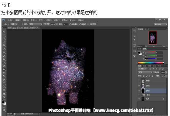Image resolution: width=170 pixels, height=116 pixels.
Task: Open the 滤镜(T) menu
Action: pyautogui.click(x=57, y=20)
